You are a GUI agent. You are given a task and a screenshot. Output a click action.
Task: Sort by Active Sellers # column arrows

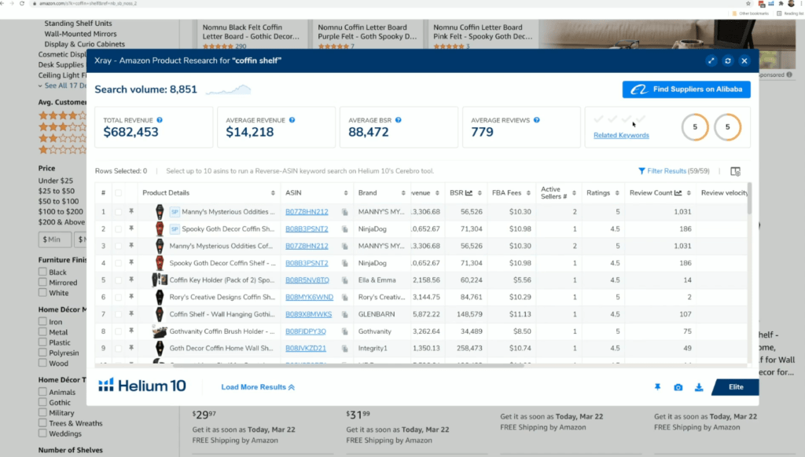[574, 193]
